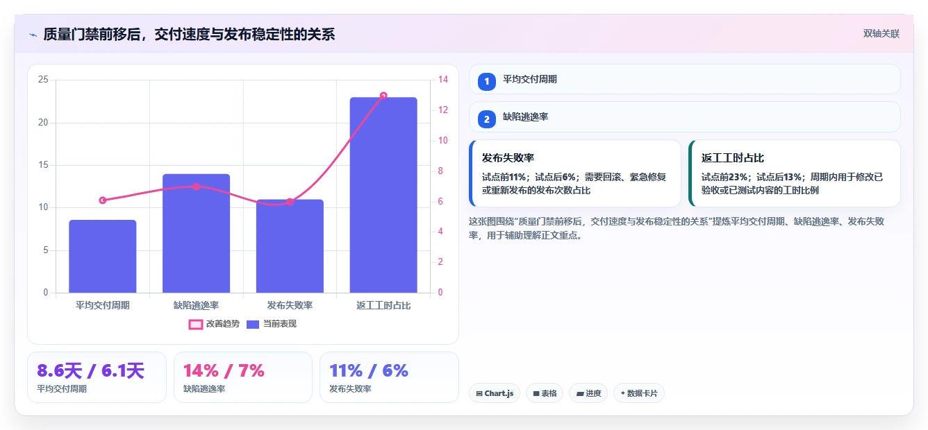Click the lightning icon beside the title
928x430 pixels.
pyautogui.click(x=33, y=35)
